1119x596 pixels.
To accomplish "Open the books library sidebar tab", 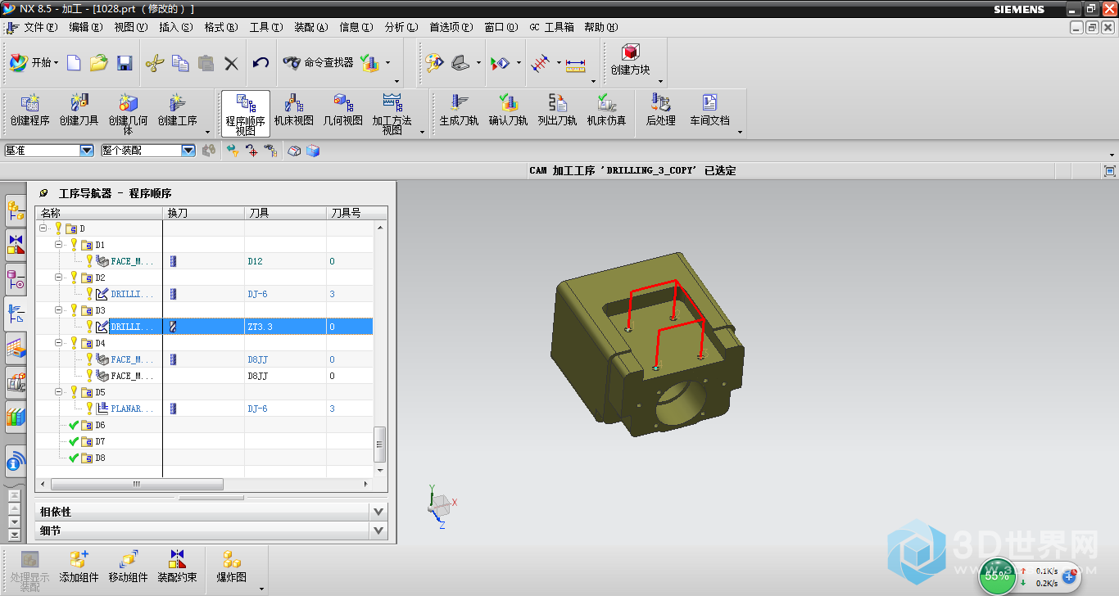I will [16, 416].
